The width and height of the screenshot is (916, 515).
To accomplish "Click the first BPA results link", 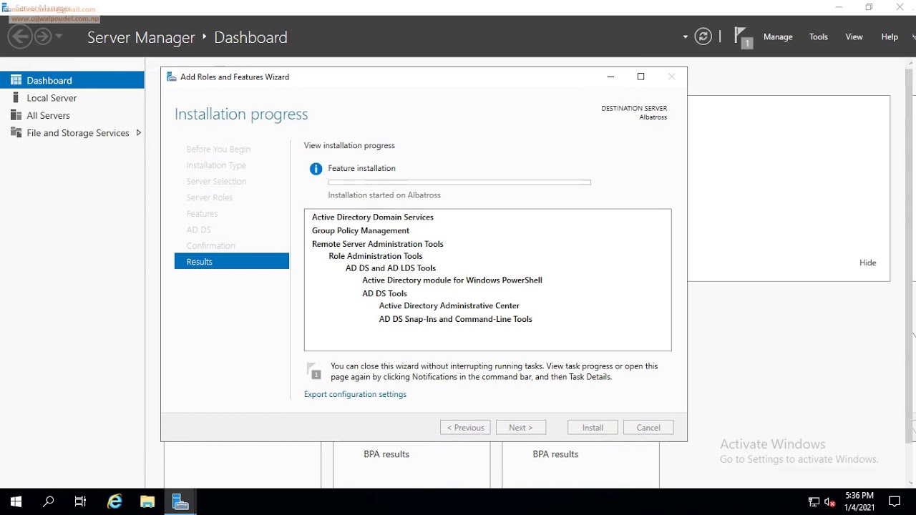I will tap(386, 454).
